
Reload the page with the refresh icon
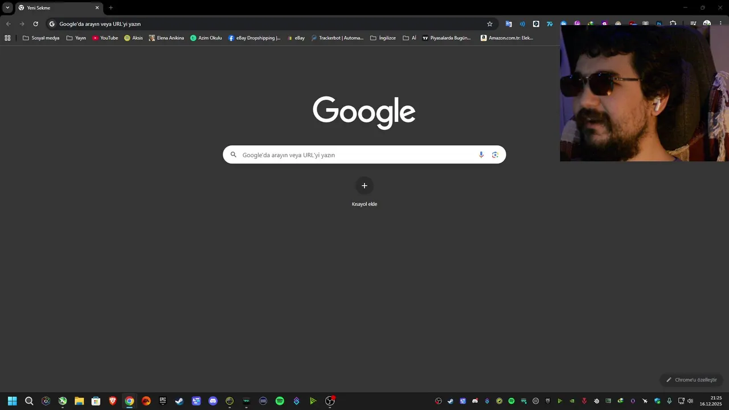35,24
